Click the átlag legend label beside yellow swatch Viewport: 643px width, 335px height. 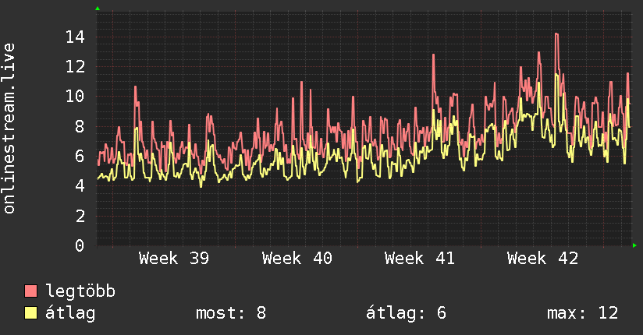(70, 313)
